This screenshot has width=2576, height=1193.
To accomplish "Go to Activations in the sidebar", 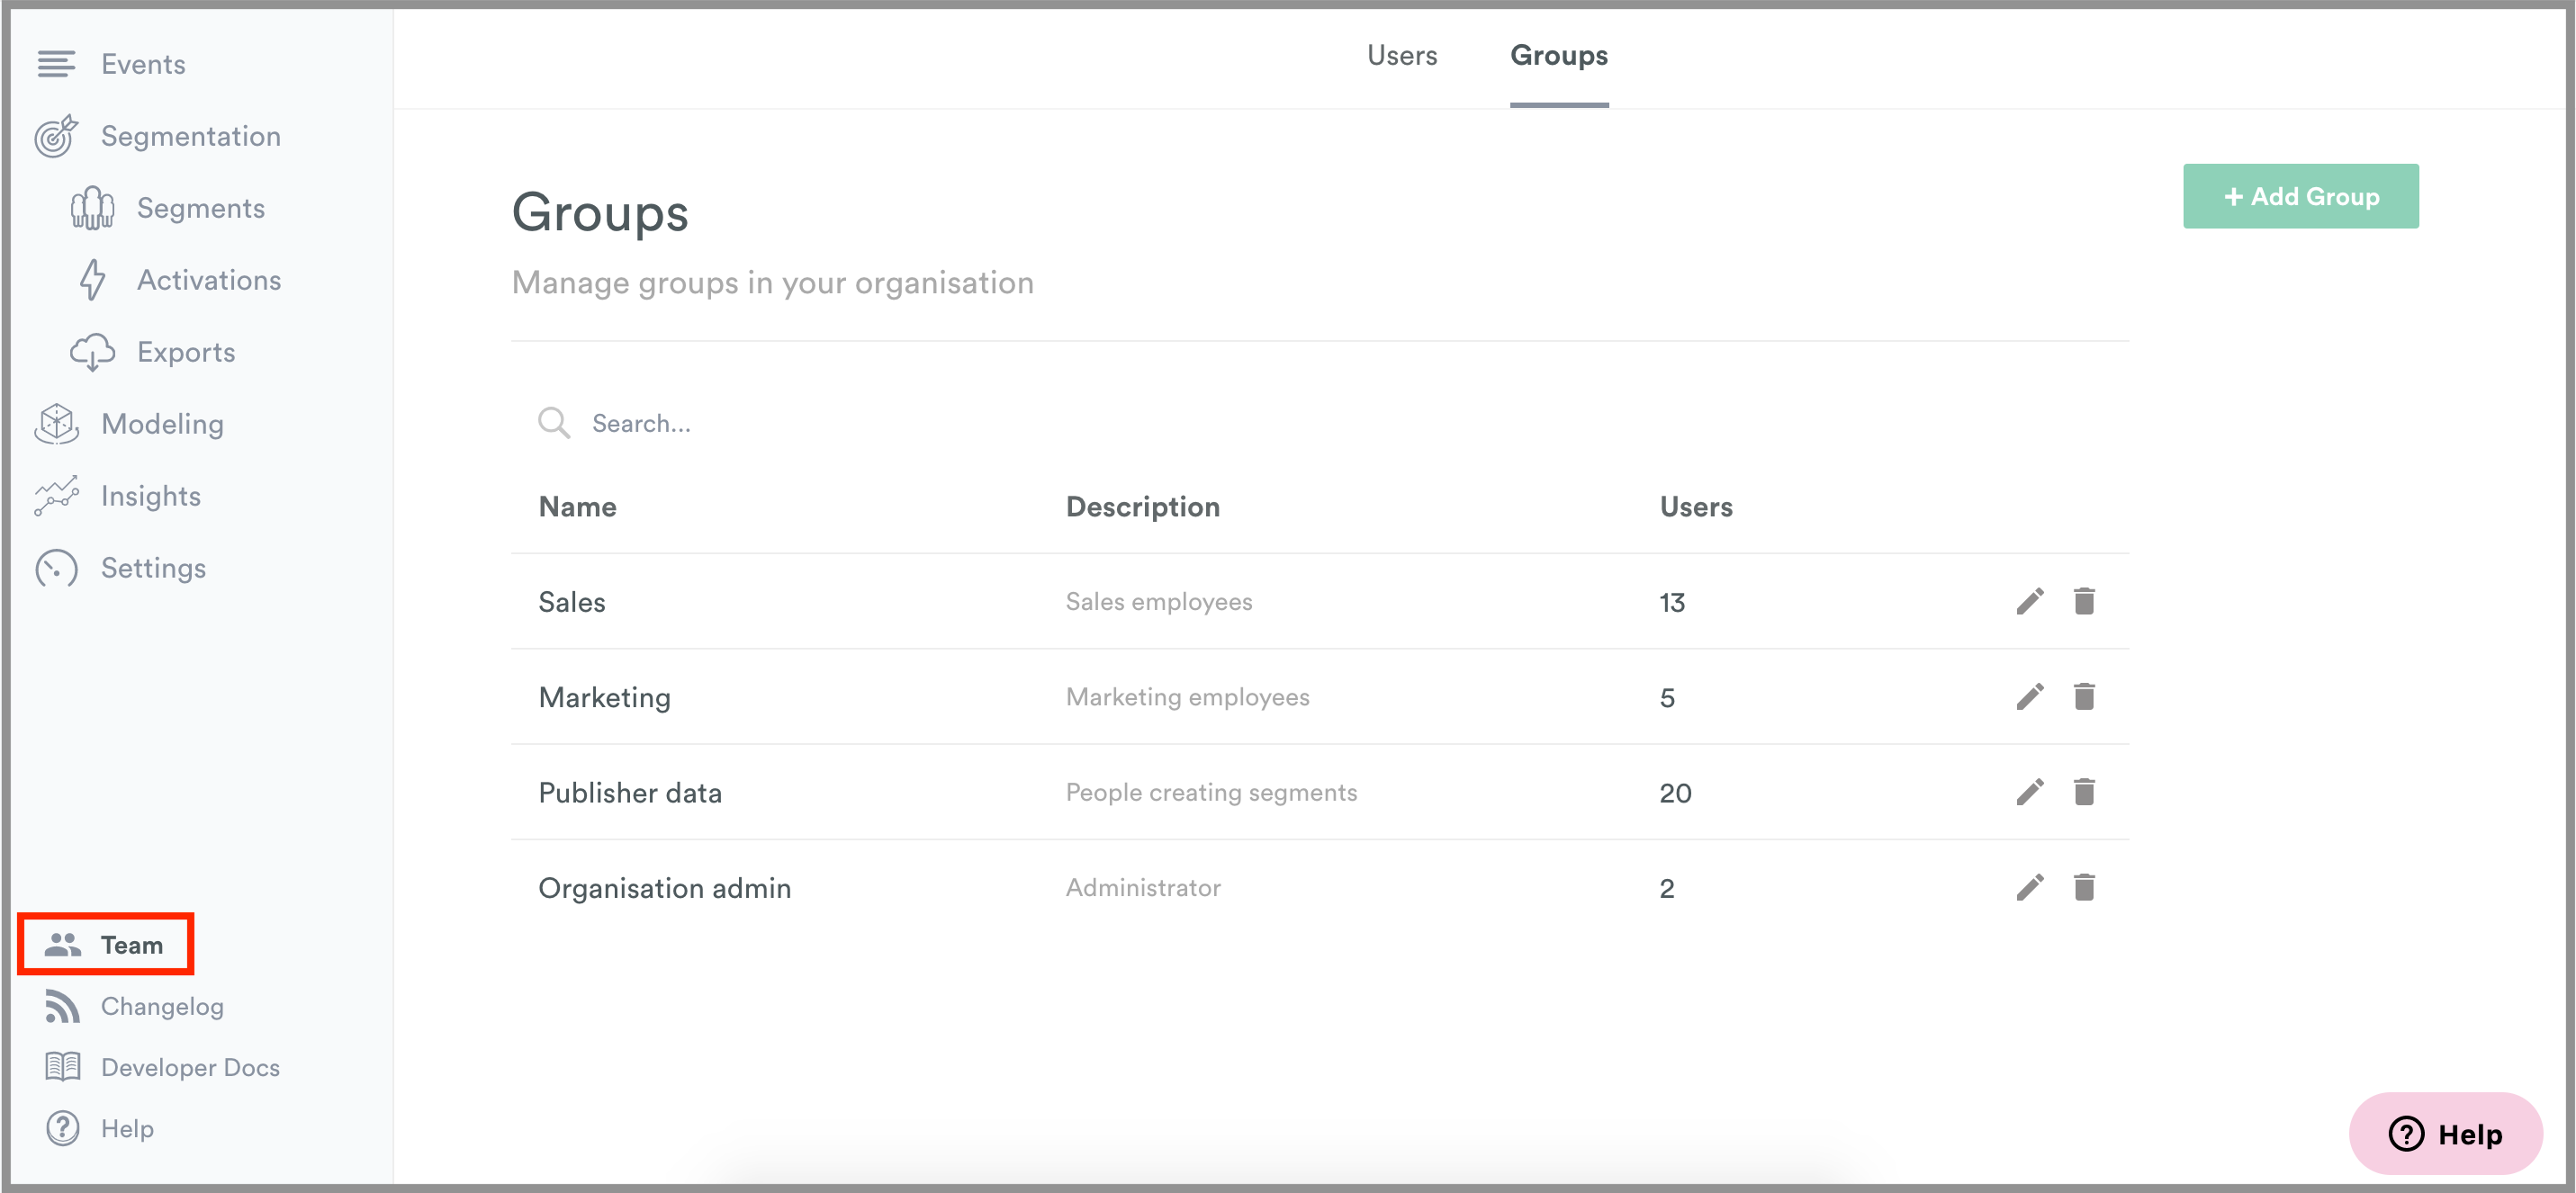I will (209, 280).
